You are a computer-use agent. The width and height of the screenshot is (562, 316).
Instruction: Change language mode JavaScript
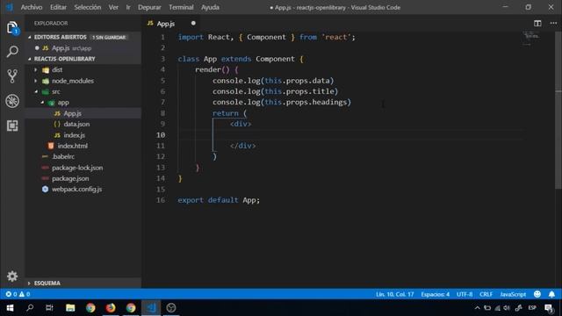coord(513,294)
